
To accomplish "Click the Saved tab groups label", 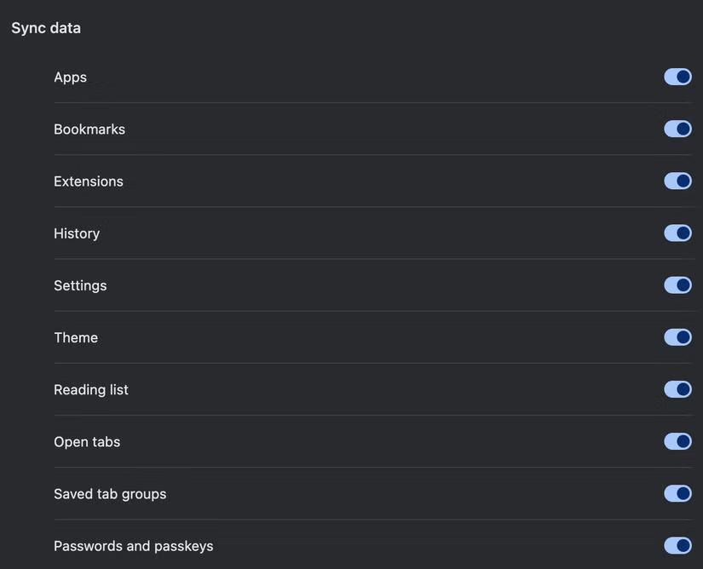I will pos(109,493).
